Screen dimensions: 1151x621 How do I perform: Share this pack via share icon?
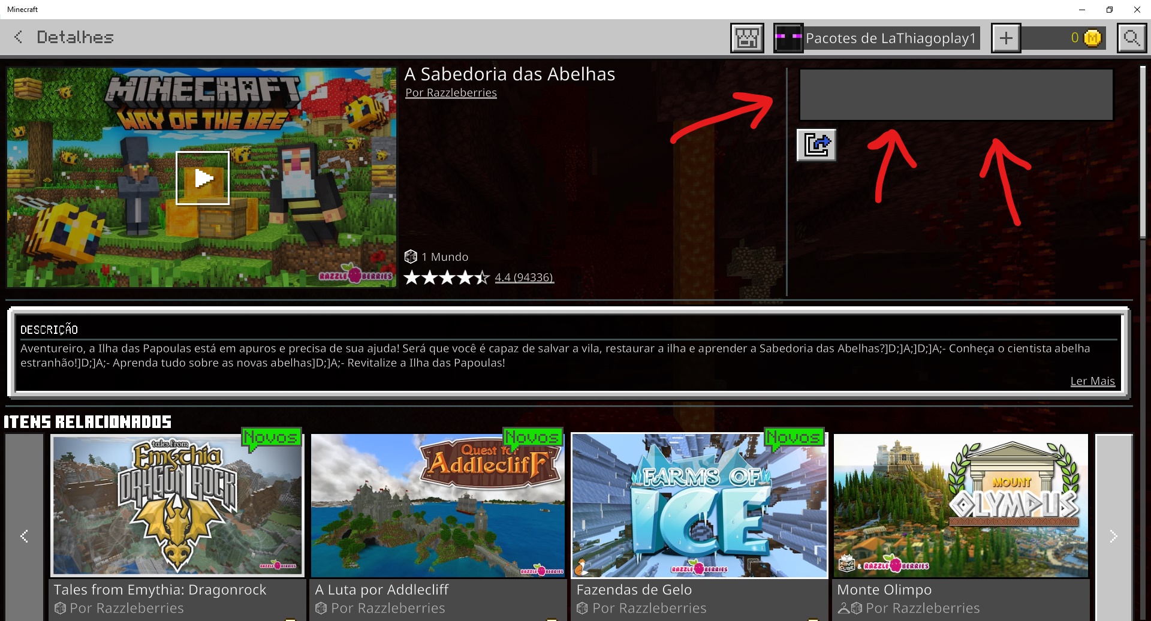tap(816, 145)
